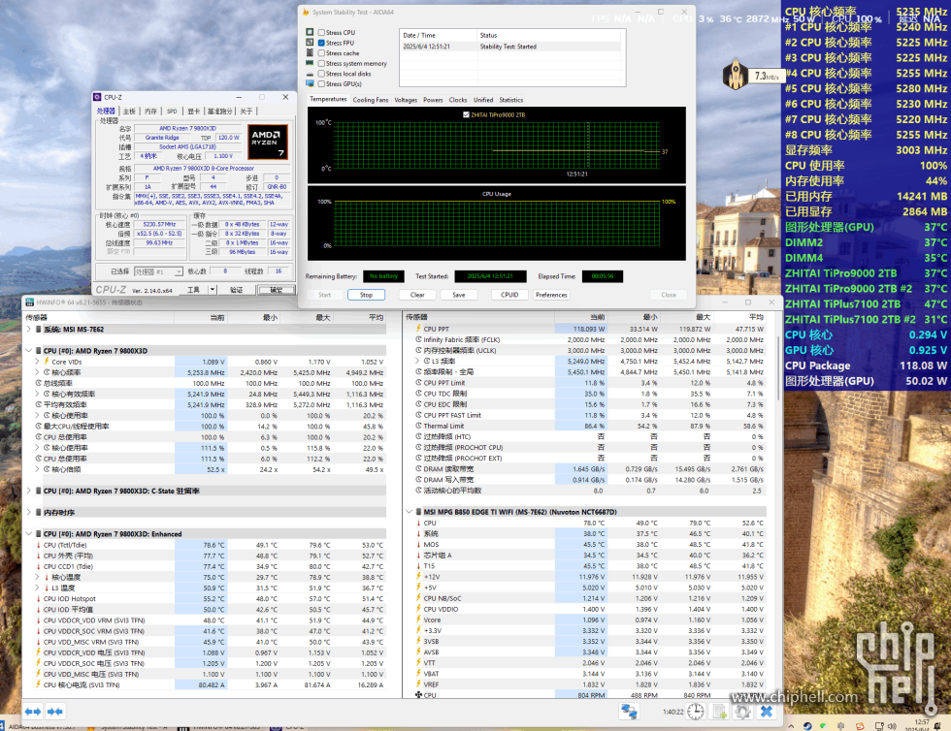Click the AMD Ryzen 7 logo in CPU-Z
Viewport: 951px width, 731px height.
[268, 142]
